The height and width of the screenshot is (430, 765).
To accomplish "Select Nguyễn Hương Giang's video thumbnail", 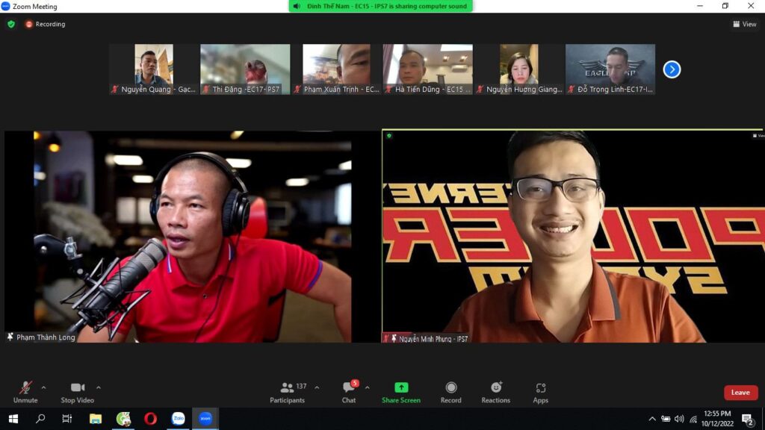I will pyautogui.click(x=519, y=69).
